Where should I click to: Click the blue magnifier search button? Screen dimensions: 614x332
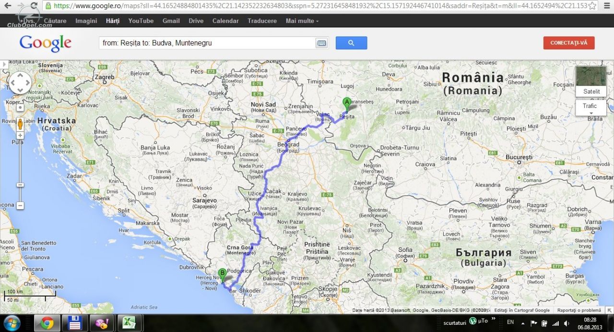click(351, 43)
